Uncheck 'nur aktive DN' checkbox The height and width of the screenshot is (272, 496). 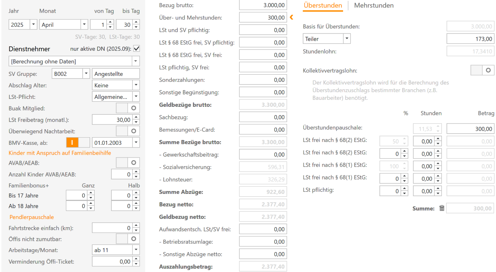click(137, 49)
